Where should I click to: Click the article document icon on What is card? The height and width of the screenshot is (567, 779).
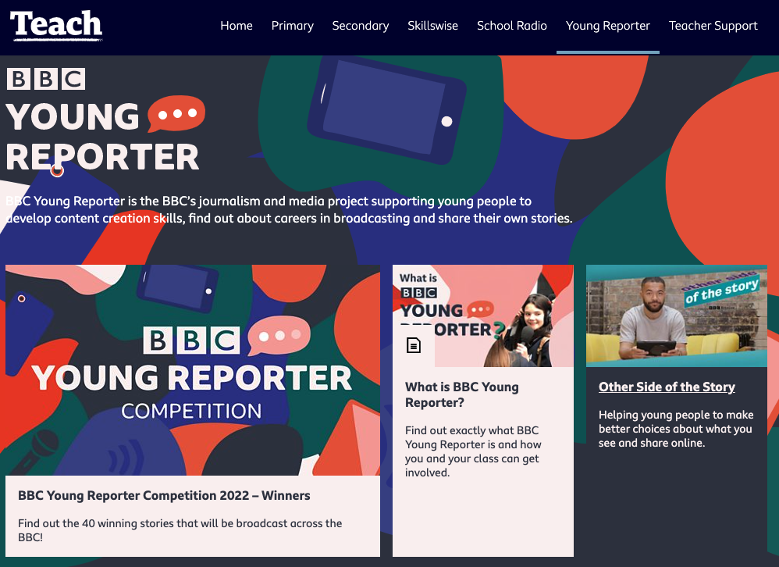[414, 345]
